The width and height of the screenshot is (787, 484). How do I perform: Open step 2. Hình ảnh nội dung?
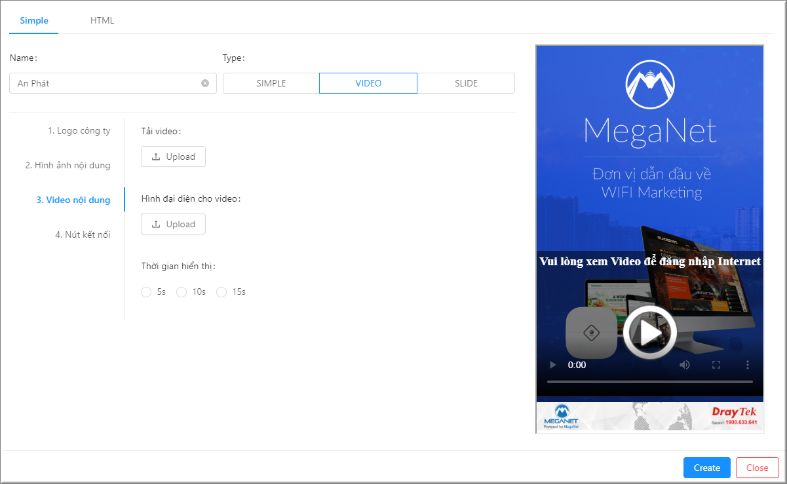click(67, 165)
